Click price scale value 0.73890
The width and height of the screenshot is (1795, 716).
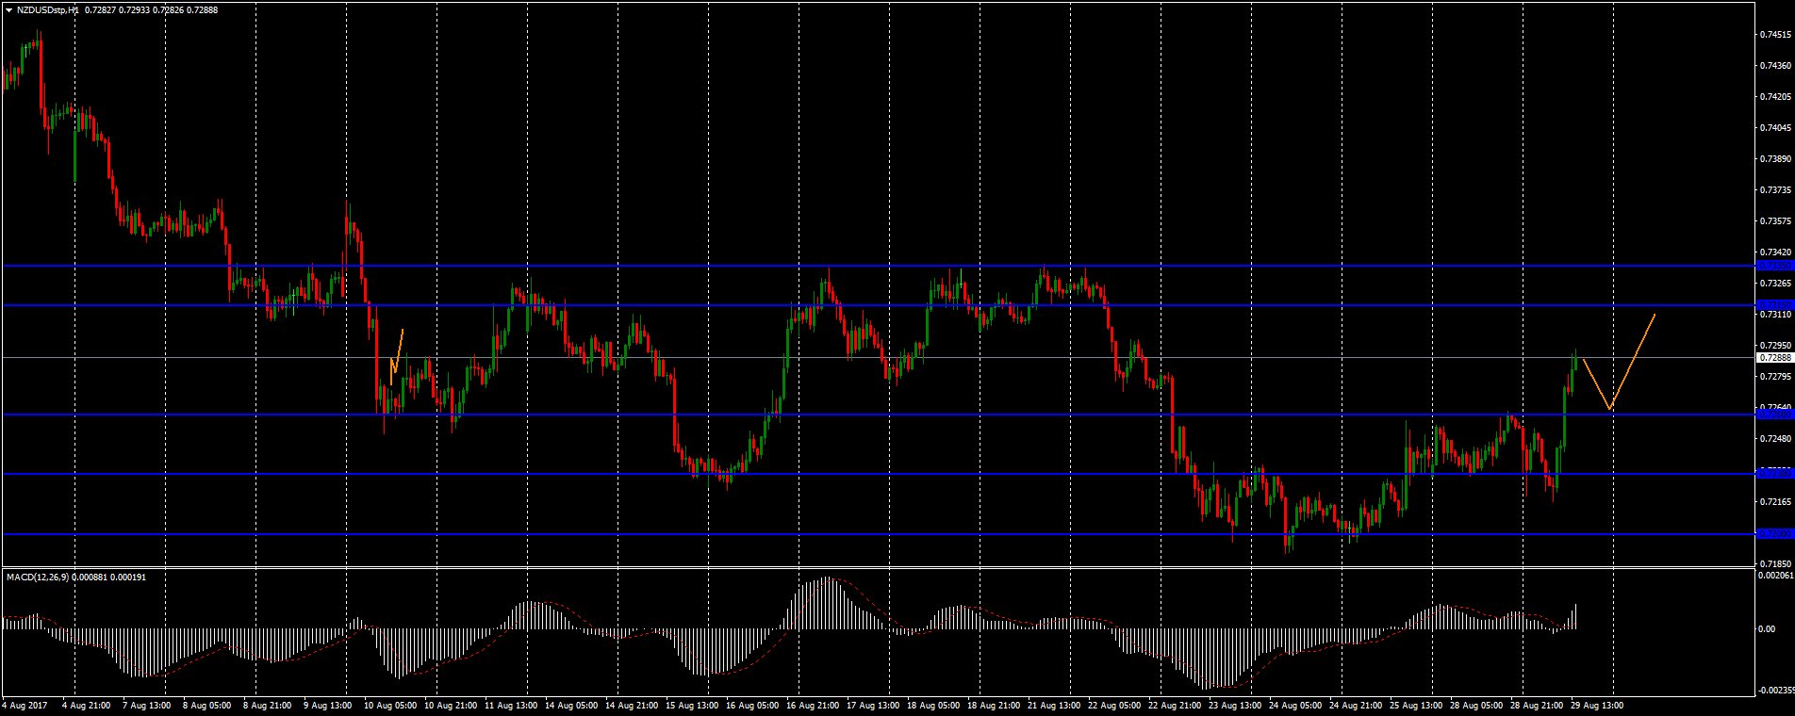click(1776, 159)
